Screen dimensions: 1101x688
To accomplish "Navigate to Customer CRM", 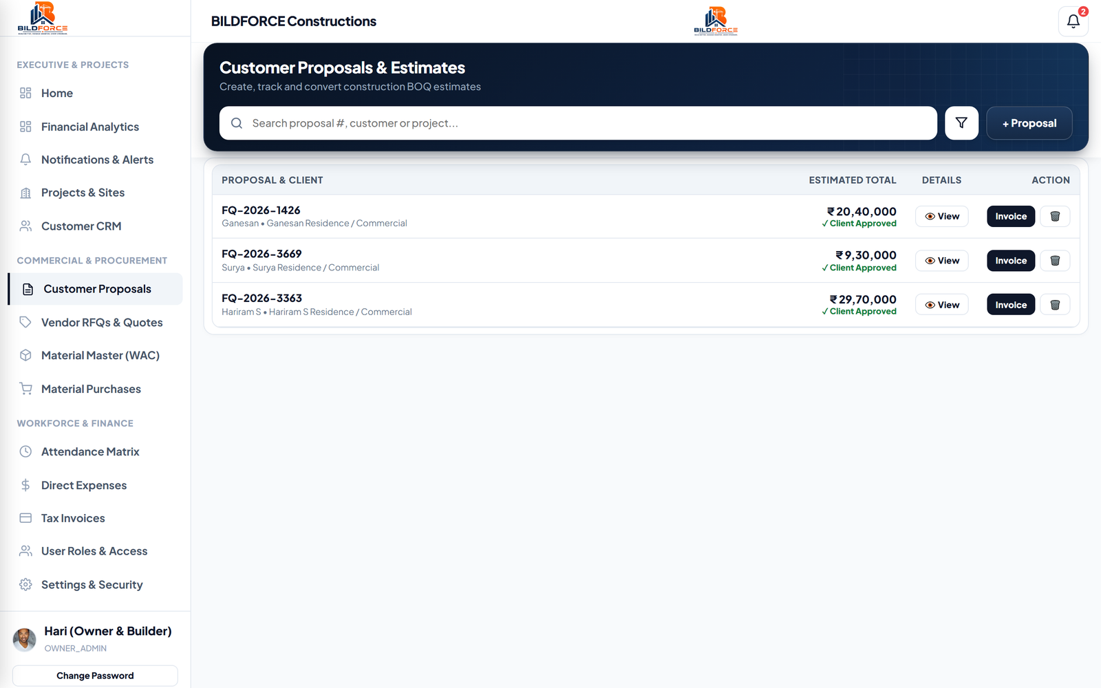I will (95, 226).
